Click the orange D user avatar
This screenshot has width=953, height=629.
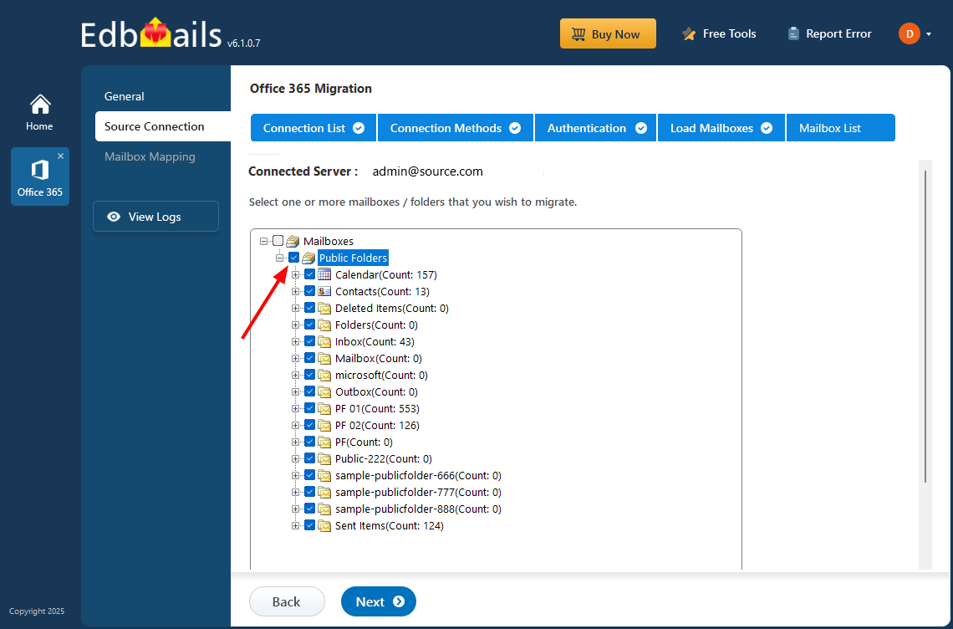910,34
